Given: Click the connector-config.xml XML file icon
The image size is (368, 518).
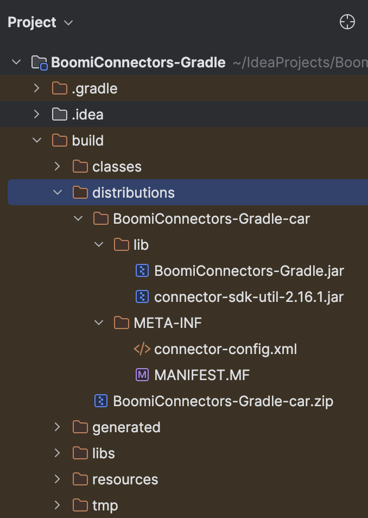Looking at the screenshot, I should tap(142, 349).
